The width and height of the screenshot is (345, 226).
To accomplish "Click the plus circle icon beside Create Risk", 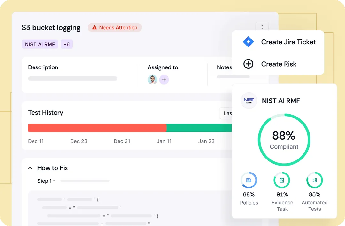I will [248, 64].
